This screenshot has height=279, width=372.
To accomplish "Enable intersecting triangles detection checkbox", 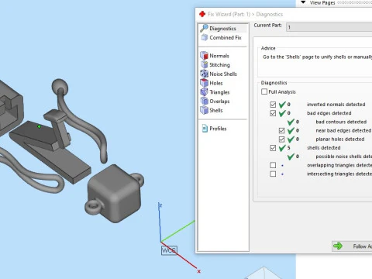I will tap(273, 174).
